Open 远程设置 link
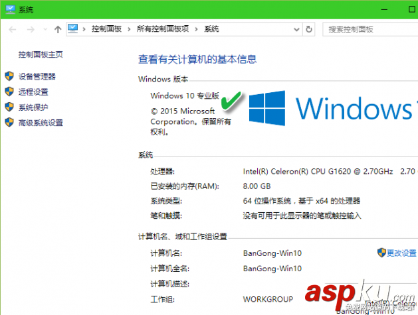The height and width of the screenshot is (315, 418). [33, 92]
